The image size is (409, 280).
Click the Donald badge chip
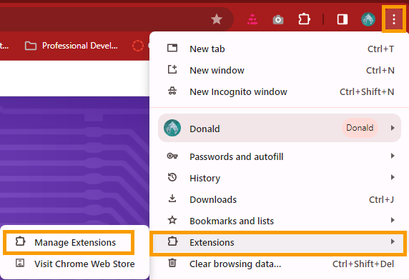(360, 128)
